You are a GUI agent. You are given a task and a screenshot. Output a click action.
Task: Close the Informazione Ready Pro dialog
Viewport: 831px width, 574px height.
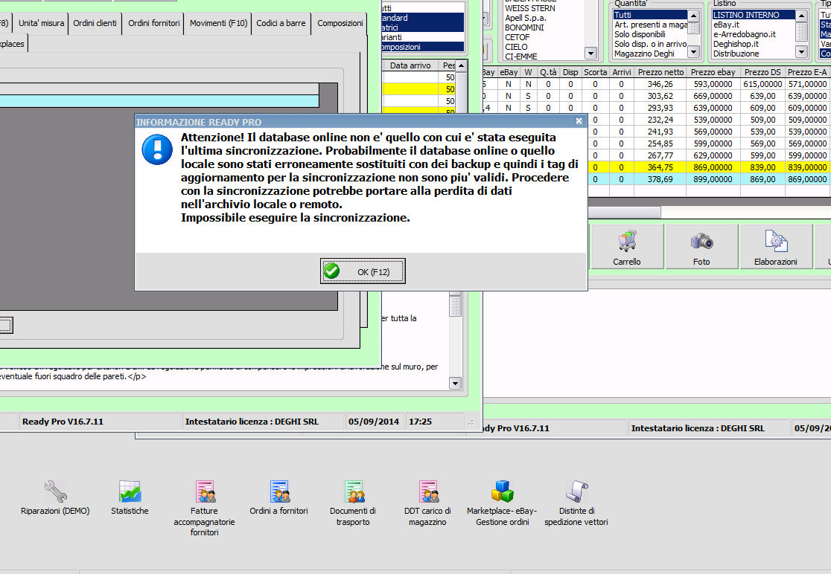click(579, 121)
